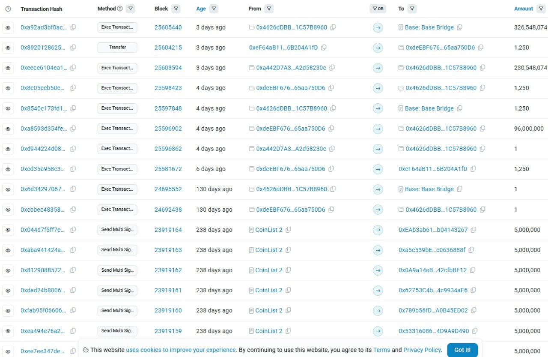
Task: Copy CoinList 2 address in block 23919164 row
Action: pos(288,230)
